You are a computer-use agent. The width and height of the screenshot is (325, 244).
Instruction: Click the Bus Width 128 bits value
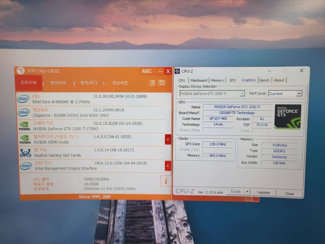tap(279, 163)
